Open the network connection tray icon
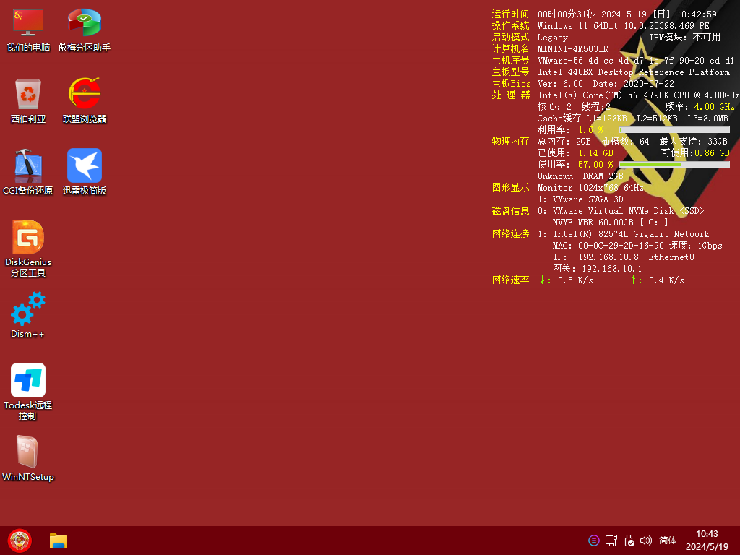This screenshot has height=555, width=740. (x=611, y=541)
